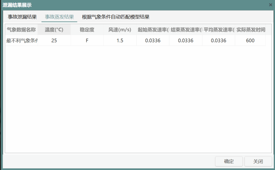Select the 事故蒸发结果 tab
Screen dimensions: 275x170
coord(59,17)
